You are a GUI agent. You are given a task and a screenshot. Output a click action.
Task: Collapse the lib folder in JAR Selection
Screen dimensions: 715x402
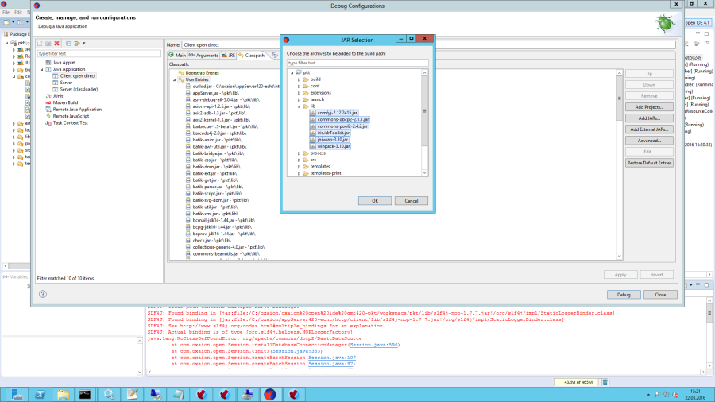coord(300,106)
